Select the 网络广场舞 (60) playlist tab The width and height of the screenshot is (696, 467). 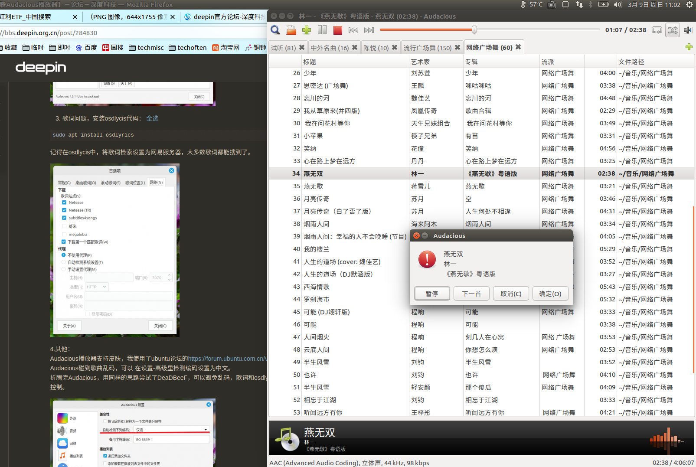pos(489,47)
